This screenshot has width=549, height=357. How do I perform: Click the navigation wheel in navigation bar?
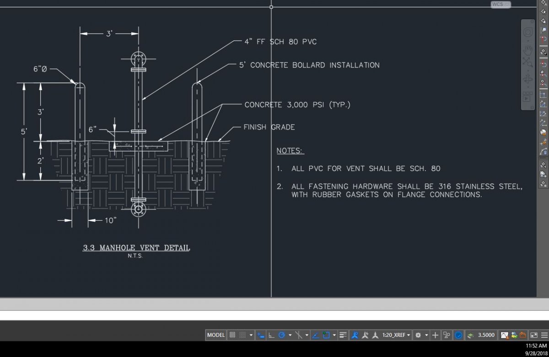(528, 33)
